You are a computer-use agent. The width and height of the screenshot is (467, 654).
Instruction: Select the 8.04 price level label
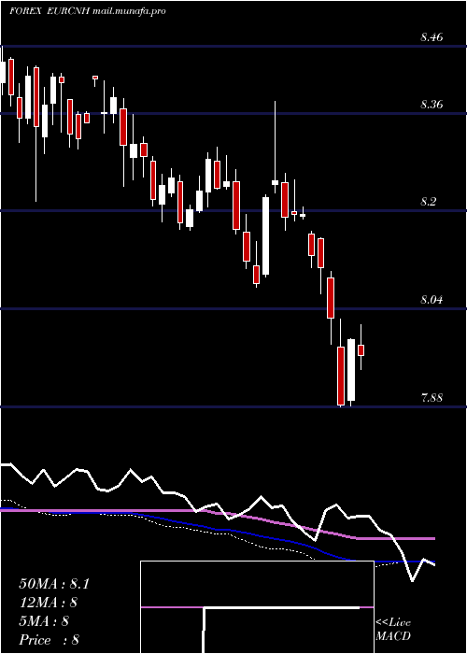[432, 300]
